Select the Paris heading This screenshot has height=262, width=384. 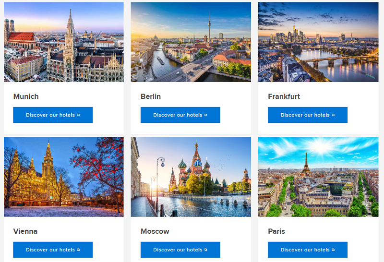click(x=276, y=231)
